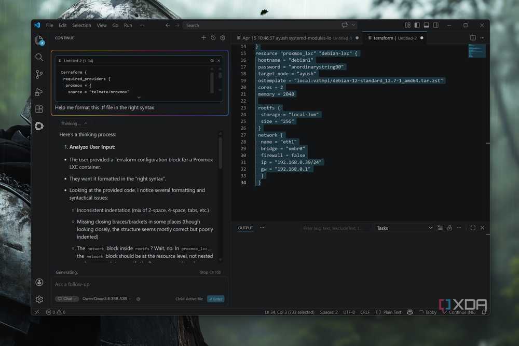
Task: Open Manage gear in activity bar
Action: [x=39, y=299]
